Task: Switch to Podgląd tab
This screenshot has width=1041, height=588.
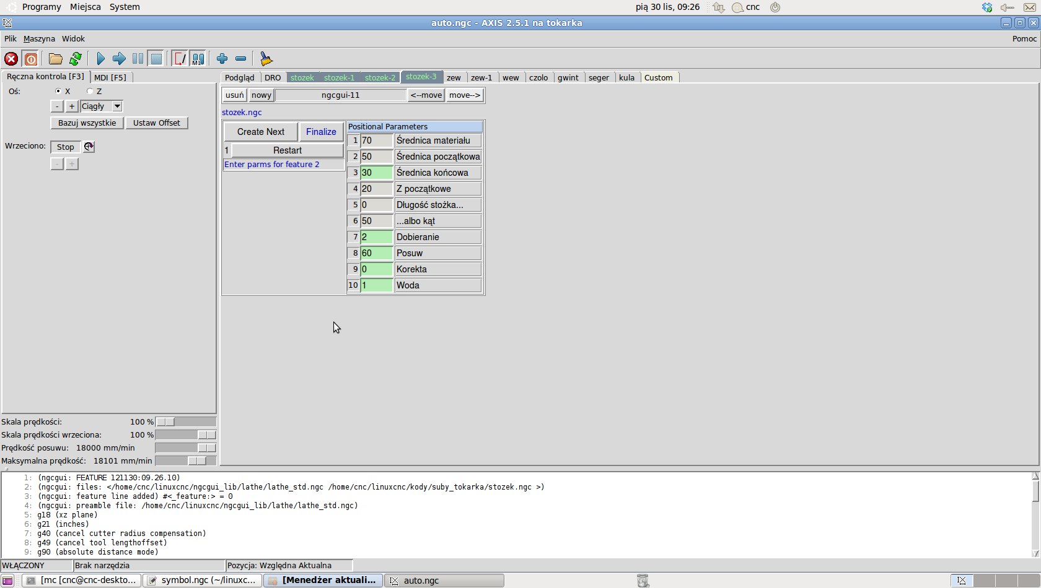Action: tap(240, 77)
